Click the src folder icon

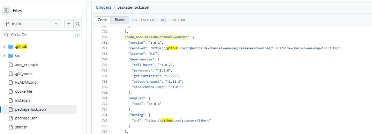(x=10, y=56)
